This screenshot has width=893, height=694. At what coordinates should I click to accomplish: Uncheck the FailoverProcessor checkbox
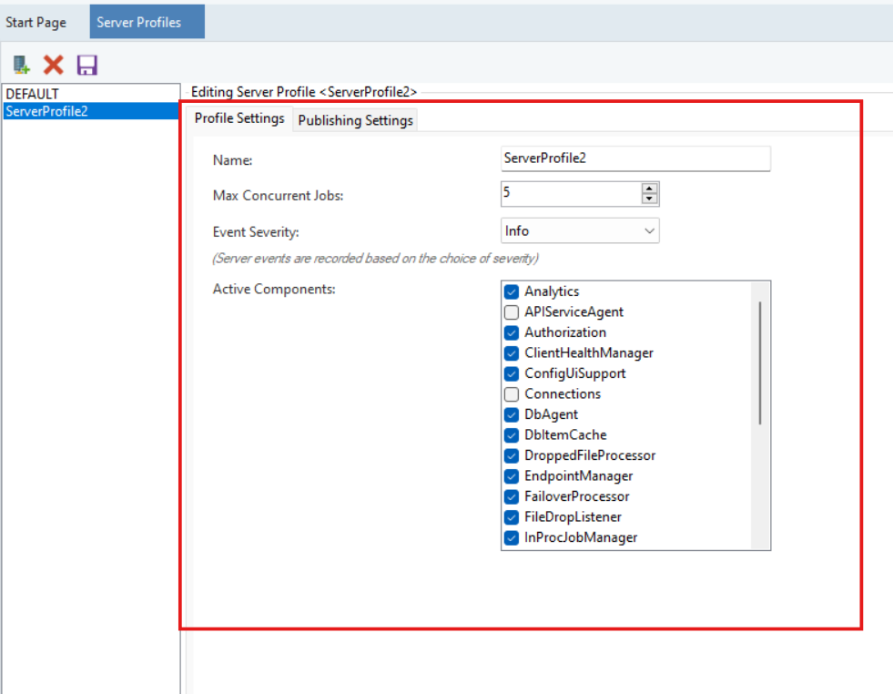[512, 496]
